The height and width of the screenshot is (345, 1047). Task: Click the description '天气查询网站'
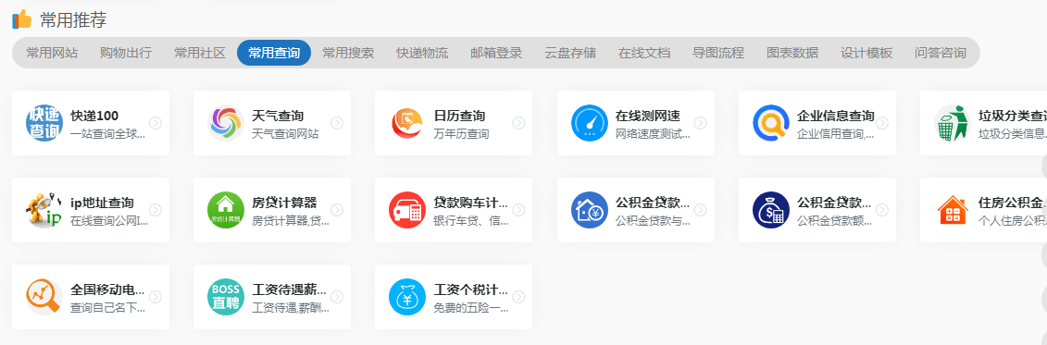(x=285, y=133)
